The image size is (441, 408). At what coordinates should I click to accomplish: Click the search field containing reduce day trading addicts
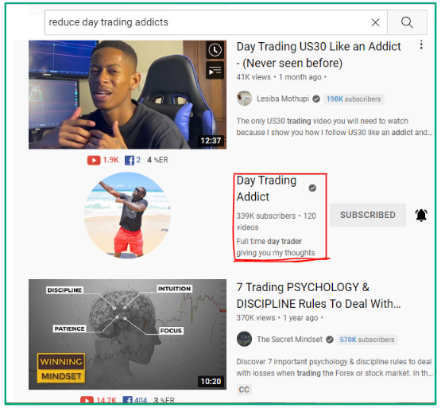click(x=216, y=22)
